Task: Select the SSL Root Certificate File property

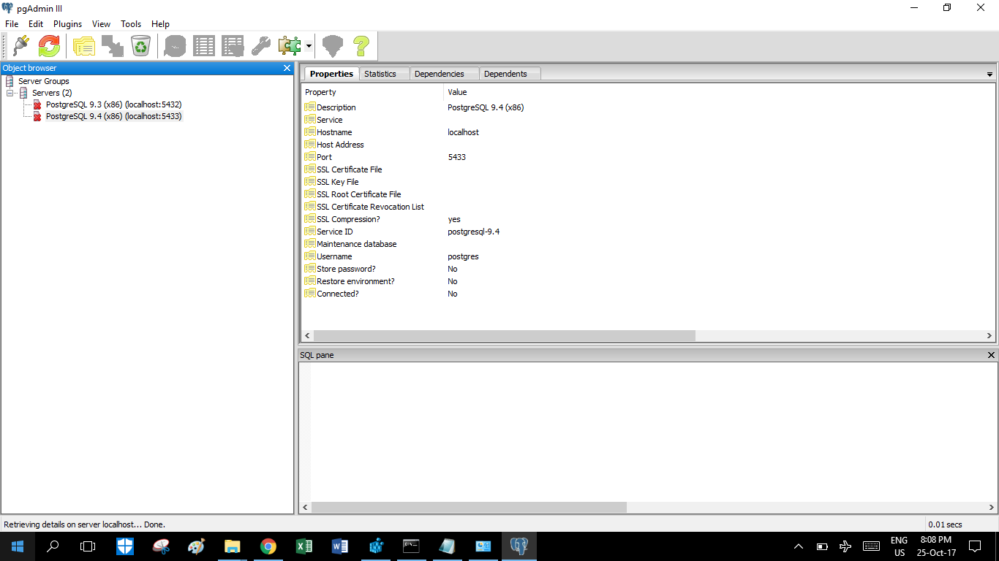Action: point(648,194)
